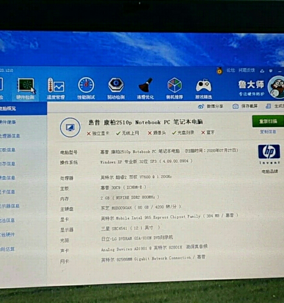Click the Windows XP 专业版 OS value

coord(146,161)
